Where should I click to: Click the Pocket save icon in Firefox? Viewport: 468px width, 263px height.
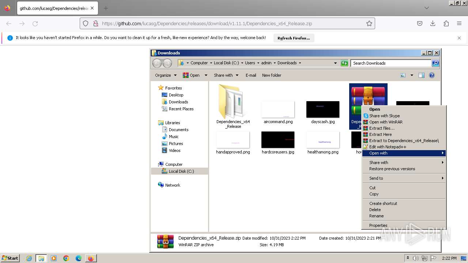[x=420, y=23]
